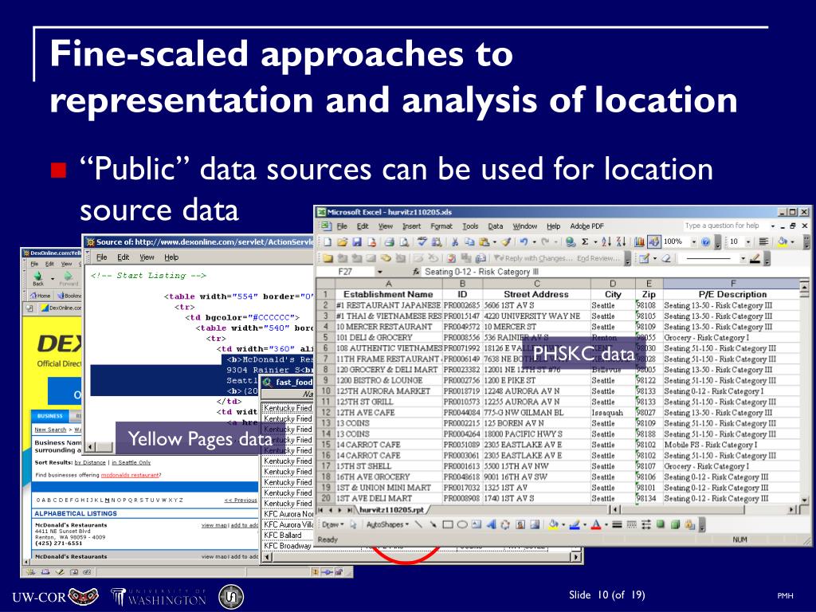Select the hurvitz110205.rpt sheet tab
This screenshot has width=816, height=612.
[x=392, y=510]
